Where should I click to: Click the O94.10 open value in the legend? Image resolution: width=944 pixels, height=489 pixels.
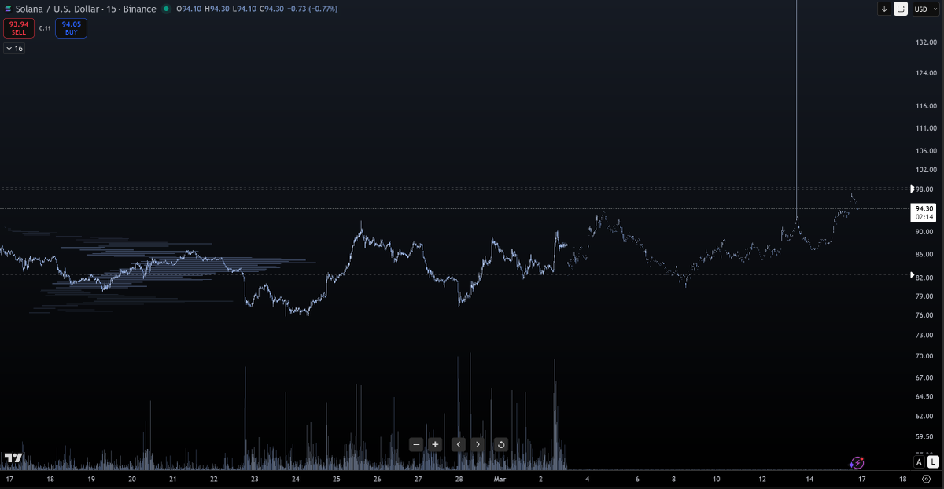tap(189, 9)
